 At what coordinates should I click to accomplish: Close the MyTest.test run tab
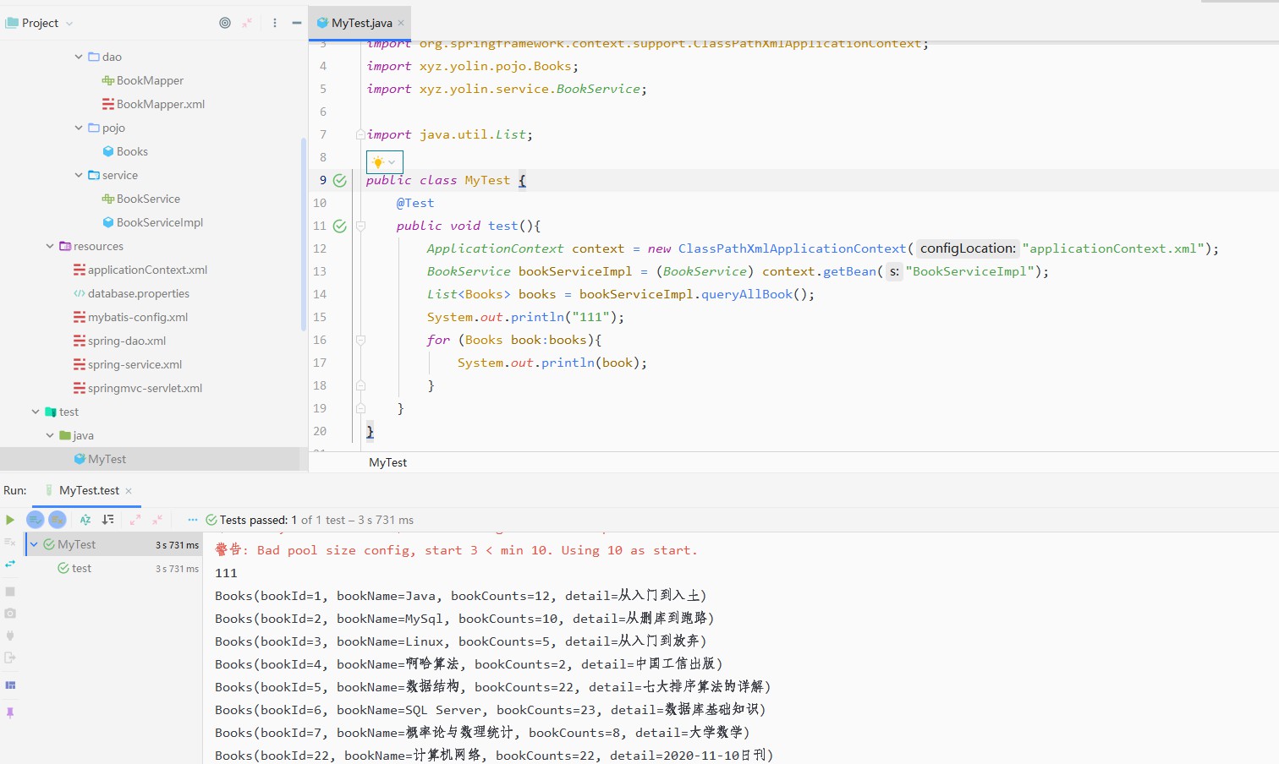(x=129, y=491)
